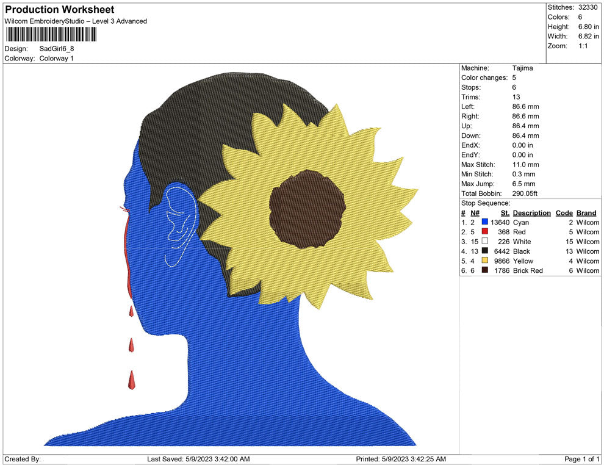This screenshot has height=465, width=604.
Task: Click the Yellow color swatch in stop sequence
Action: 485,261
